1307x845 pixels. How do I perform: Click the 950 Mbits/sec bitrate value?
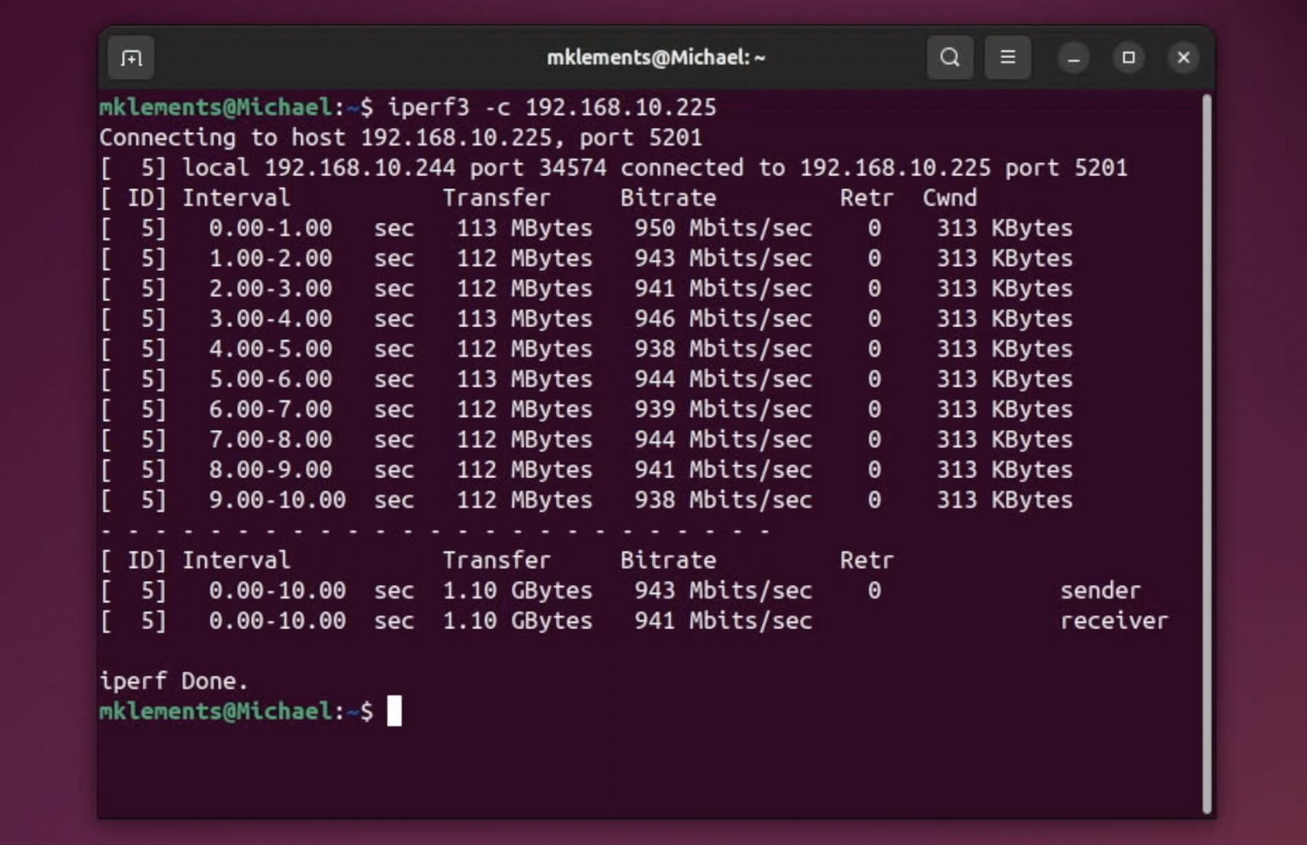[723, 228]
